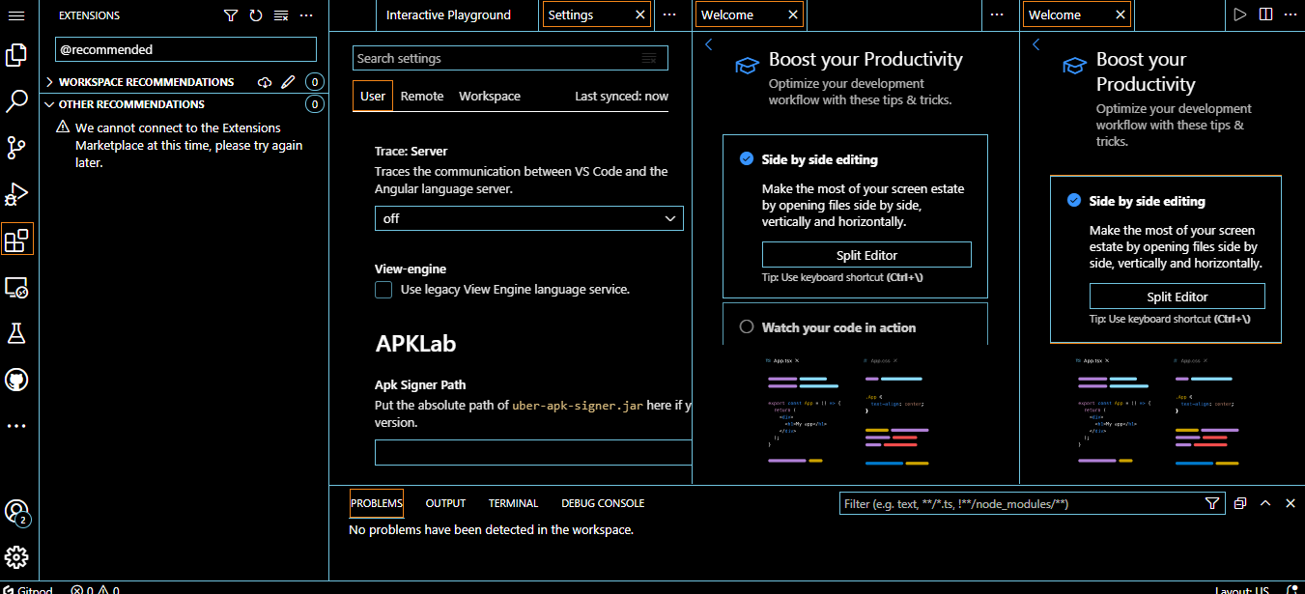
Task: Click the Apk Signer Path text field
Action: tap(533, 453)
